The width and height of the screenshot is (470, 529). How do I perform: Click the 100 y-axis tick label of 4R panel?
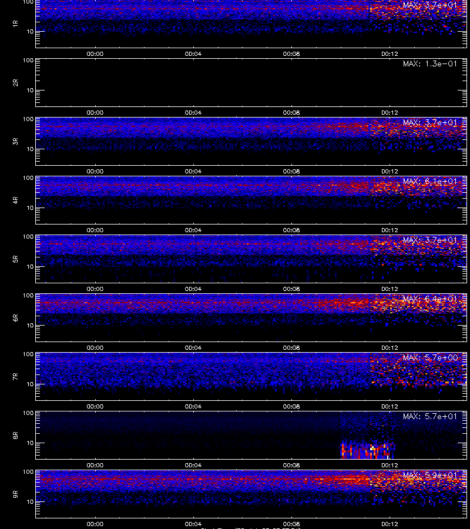[x=28, y=178]
